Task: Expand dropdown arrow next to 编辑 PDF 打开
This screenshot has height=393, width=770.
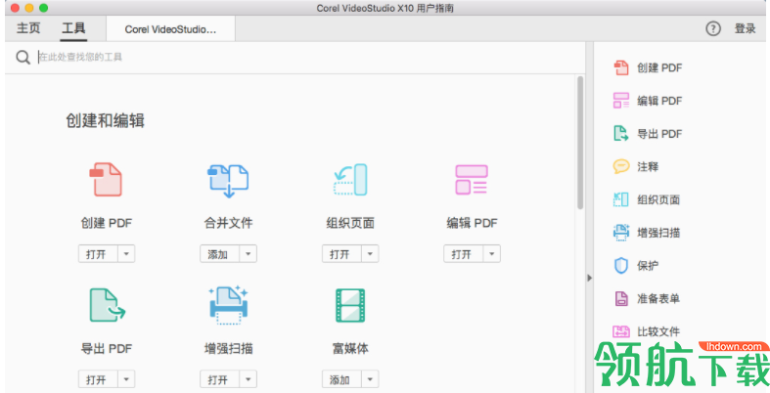Action: (491, 254)
